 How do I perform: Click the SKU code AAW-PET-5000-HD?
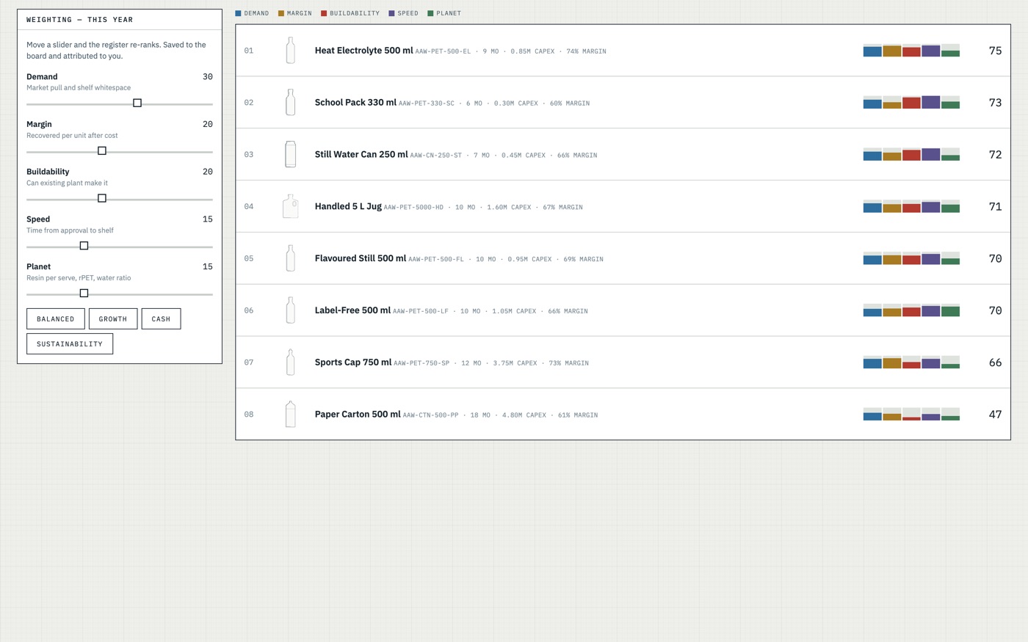click(x=413, y=208)
